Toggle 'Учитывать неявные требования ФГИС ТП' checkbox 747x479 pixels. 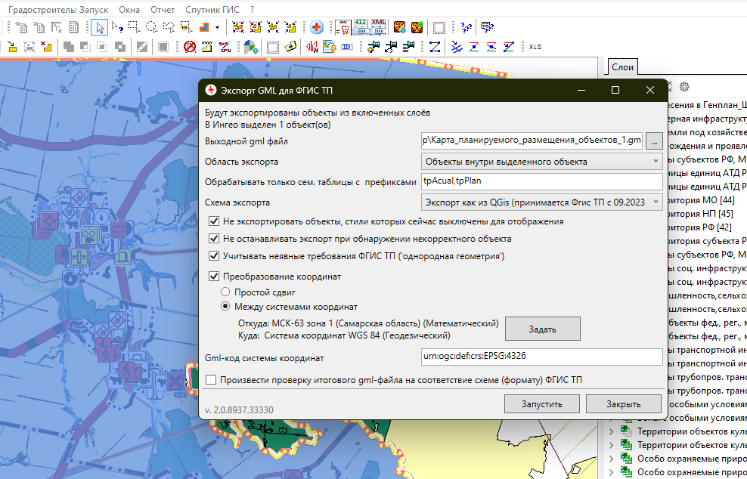[x=214, y=256]
